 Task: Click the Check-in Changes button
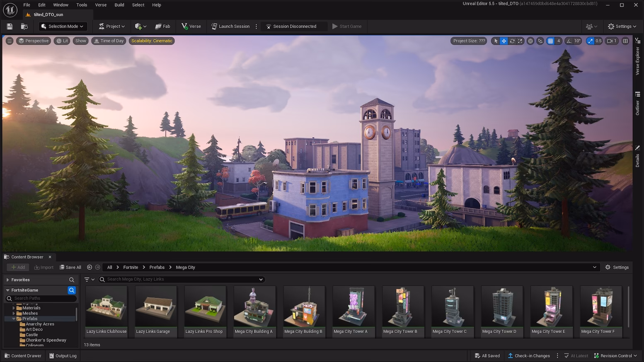click(x=529, y=356)
